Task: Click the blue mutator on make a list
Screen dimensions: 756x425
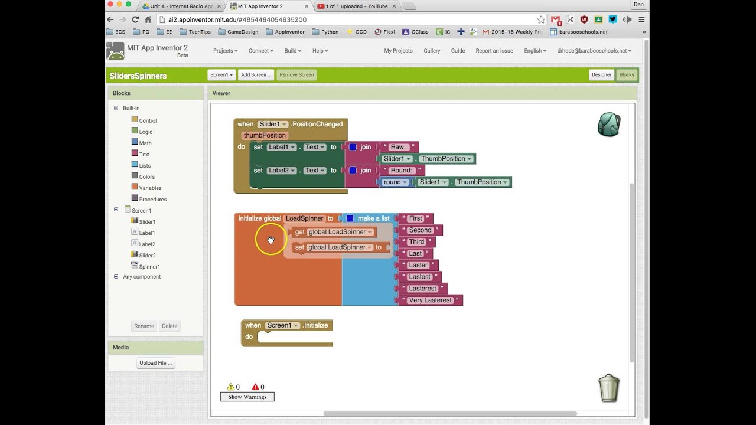Action: tap(350, 218)
